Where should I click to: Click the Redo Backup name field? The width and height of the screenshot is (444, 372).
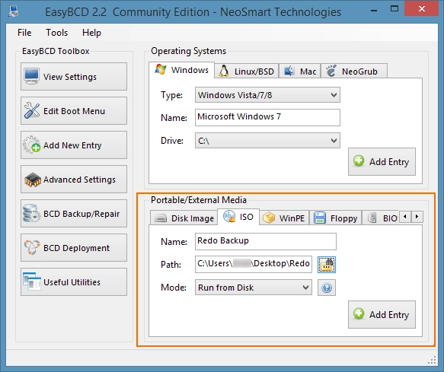tap(266, 241)
